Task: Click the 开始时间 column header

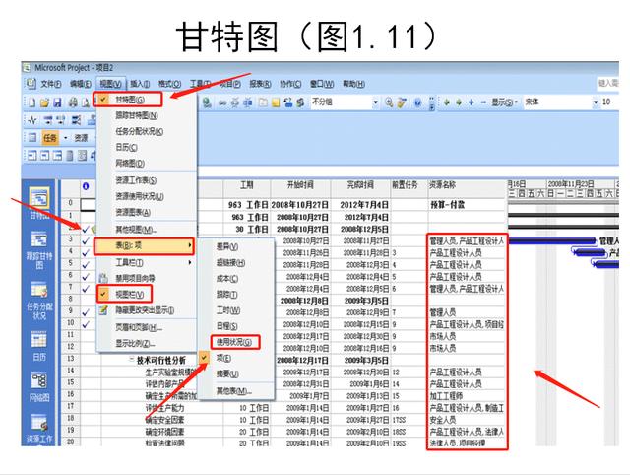Action: pyautogui.click(x=300, y=185)
